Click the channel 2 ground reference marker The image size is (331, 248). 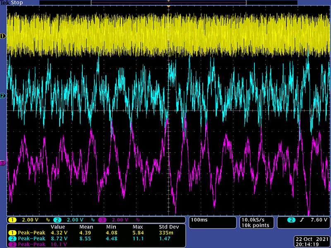[x=3, y=96]
